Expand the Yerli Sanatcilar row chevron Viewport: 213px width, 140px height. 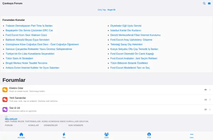[x=210, y=100]
